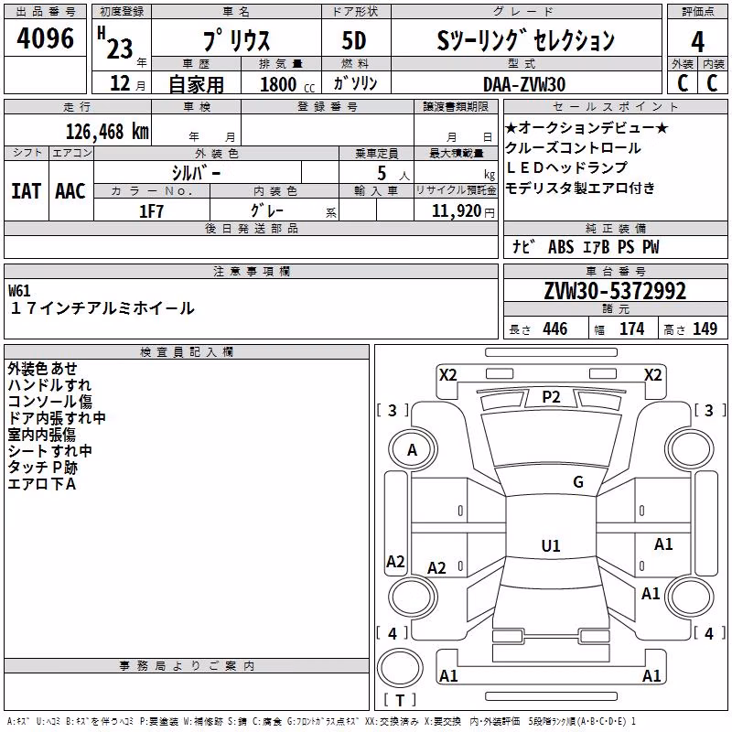Image resolution: width=732 pixels, height=732 pixels.
Task: Click the mileage 126,468 km
Action: click(x=107, y=131)
